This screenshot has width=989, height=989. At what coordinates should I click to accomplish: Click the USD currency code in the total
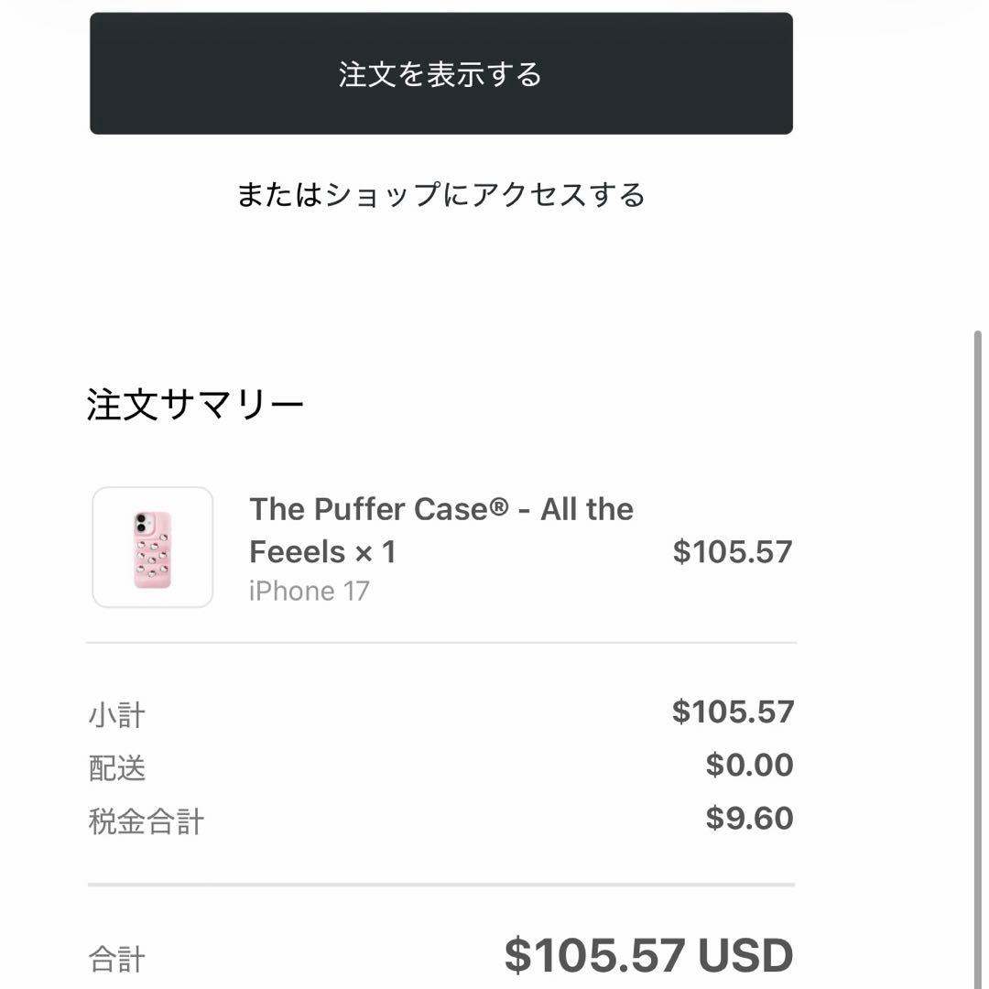tap(745, 956)
